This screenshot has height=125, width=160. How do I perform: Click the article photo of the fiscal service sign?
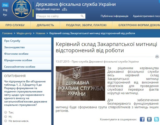pyautogui.click(x=80, y=83)
